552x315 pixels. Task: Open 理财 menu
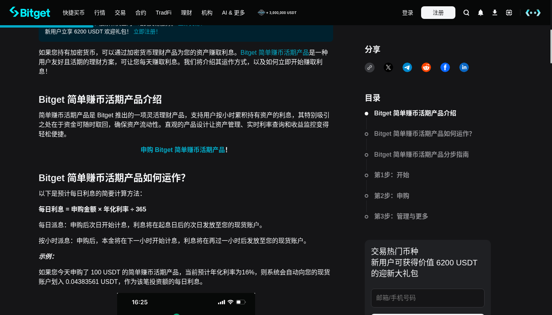[x=186, y=13]
